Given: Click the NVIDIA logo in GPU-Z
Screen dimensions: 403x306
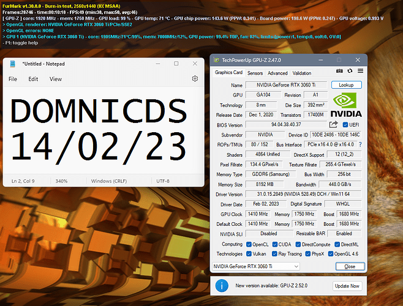Looking at the screenshot, I should click(346, 105).
